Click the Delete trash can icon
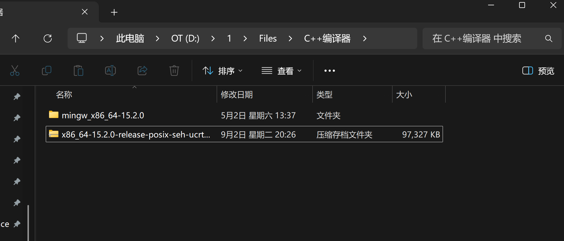This screenshot has height=241, width=564. [x=174, y=71]
